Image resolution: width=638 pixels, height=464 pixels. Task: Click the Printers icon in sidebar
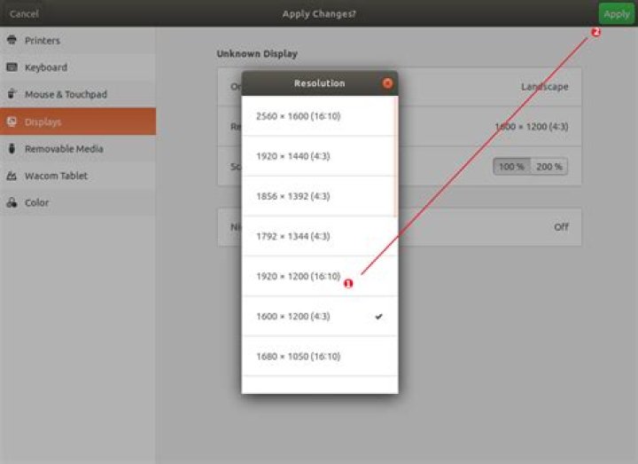pyautogui.click(x=12, y=40)
